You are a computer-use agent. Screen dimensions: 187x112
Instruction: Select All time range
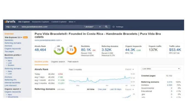point(90,89)
